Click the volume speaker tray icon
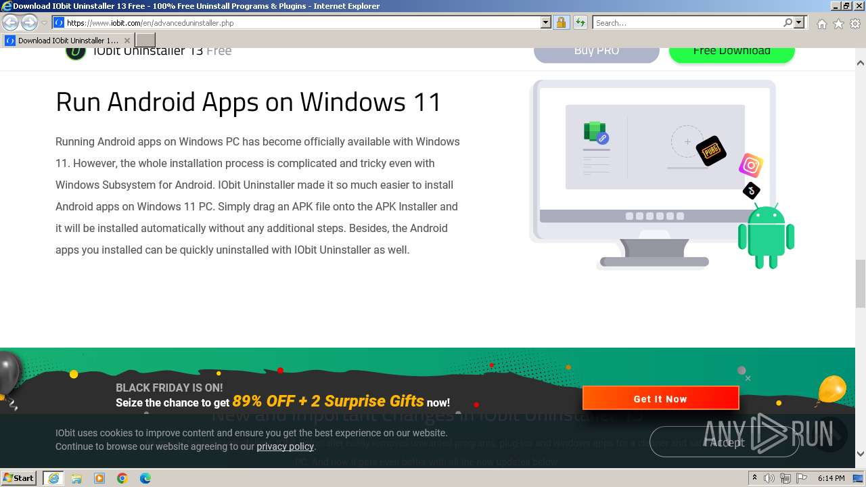The image size is (866, 487). click(769, 478)
